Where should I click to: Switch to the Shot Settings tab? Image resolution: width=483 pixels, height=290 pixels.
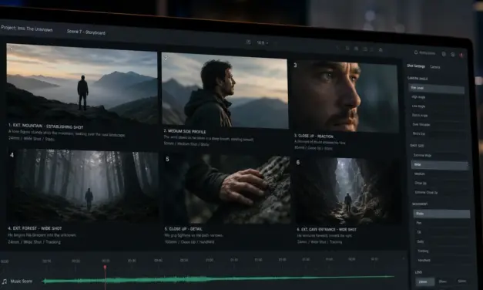tap(416, 66)
